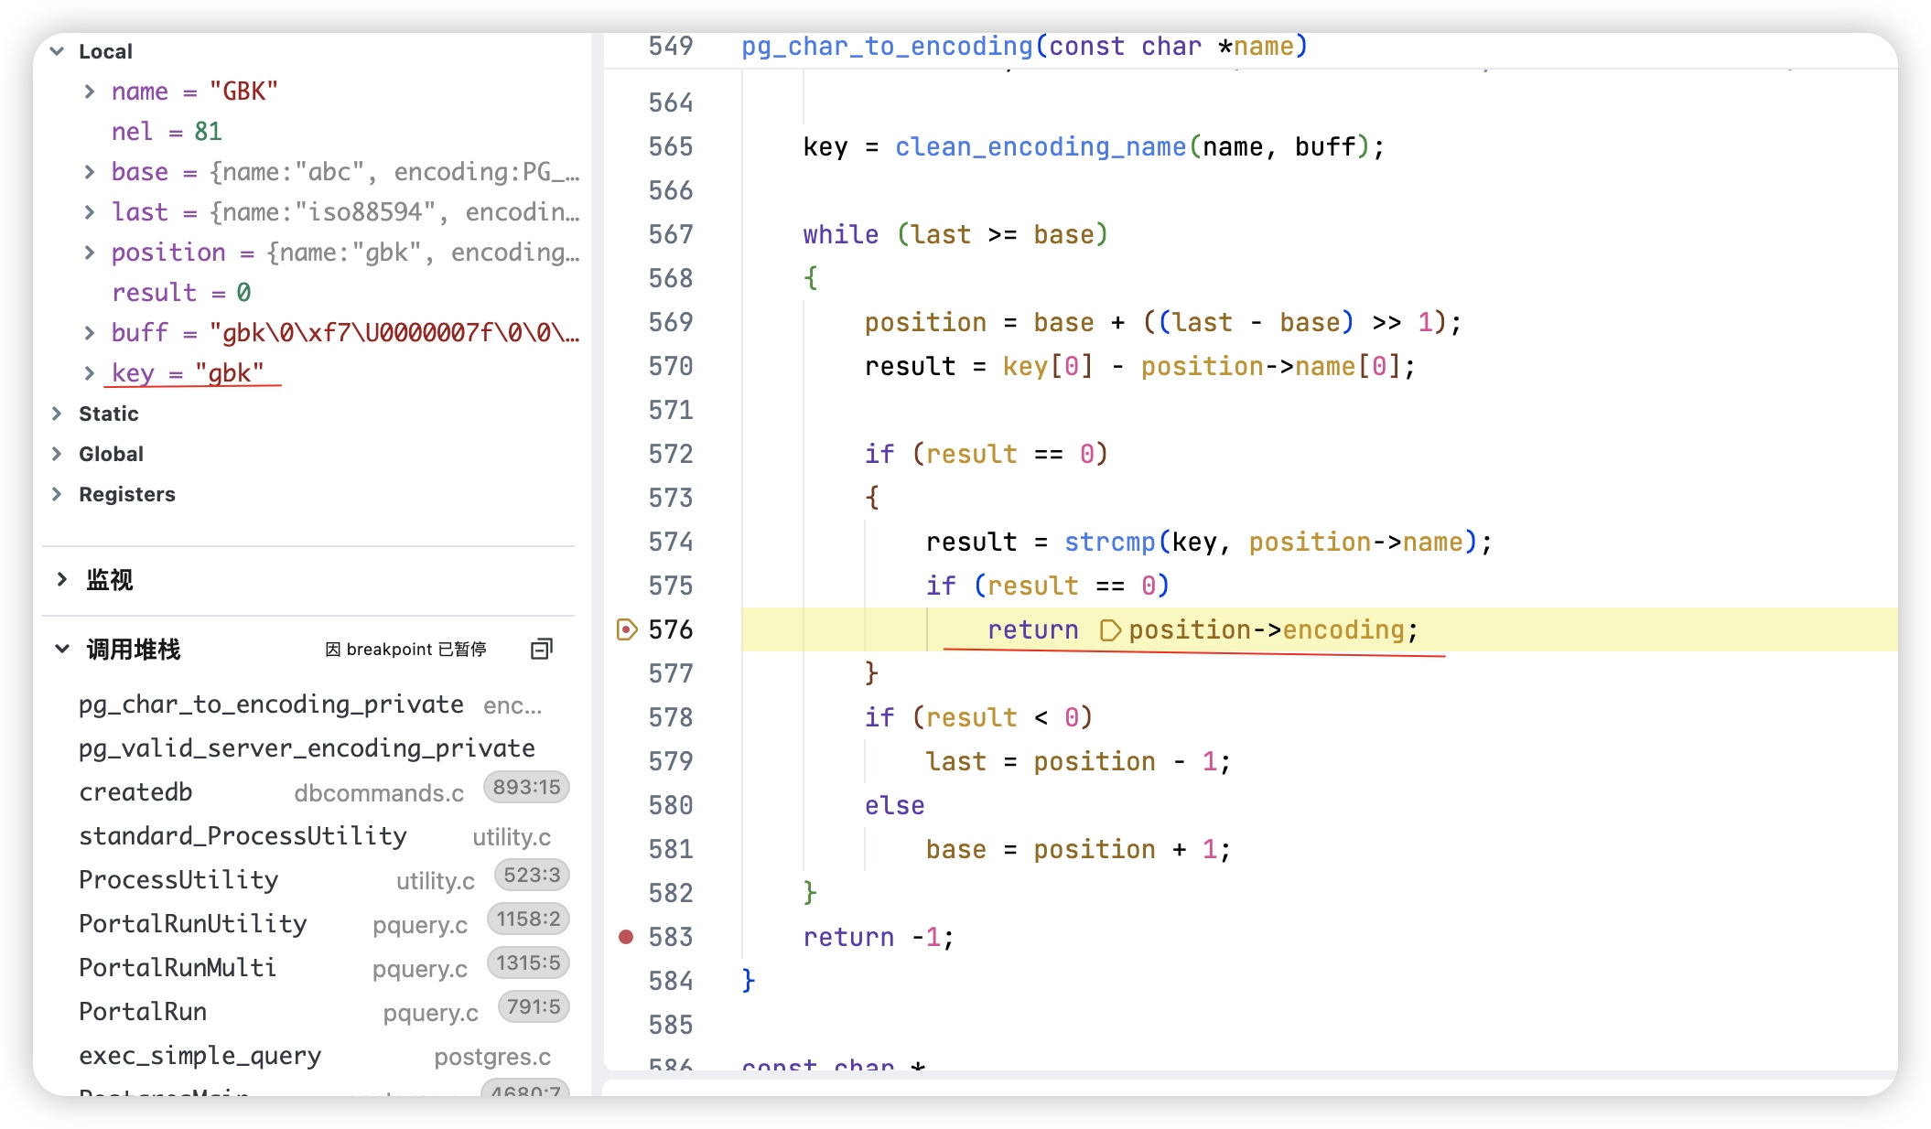Click the current-line breakpoint icon at line 576
This screenshot has height=1129, width=1931.
(626, 629)
